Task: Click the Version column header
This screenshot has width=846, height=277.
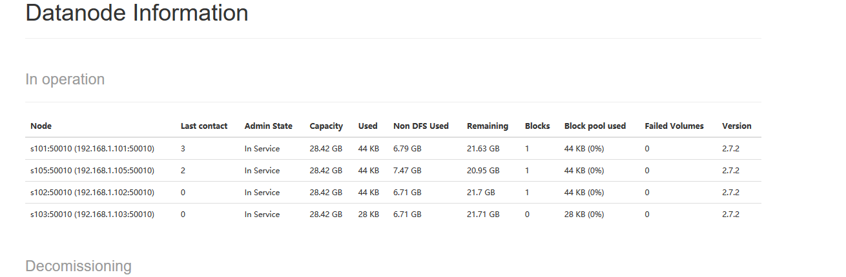Action: point(736,126)
